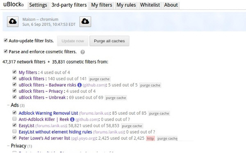Toggle Parse and enforce cosmetic filters checkbox
This screenshot has width=246, height=153.
coord(6,51)
